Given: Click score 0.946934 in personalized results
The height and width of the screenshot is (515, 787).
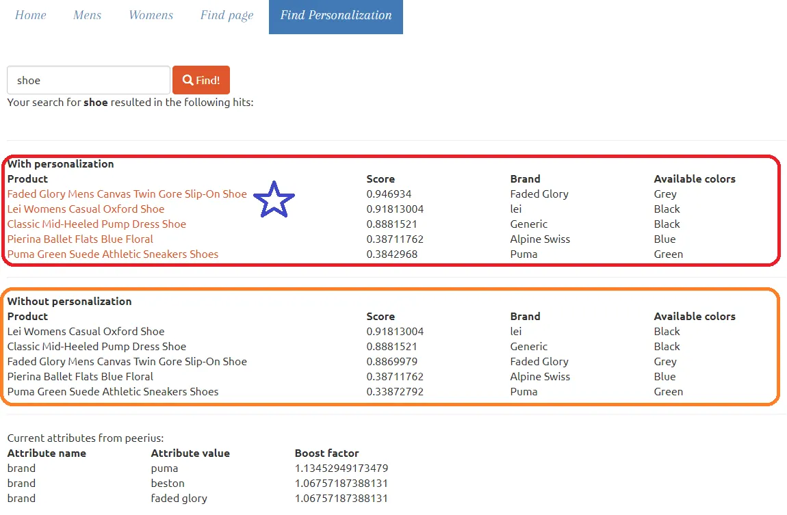Looking at the screenshot, I should 389,194.
